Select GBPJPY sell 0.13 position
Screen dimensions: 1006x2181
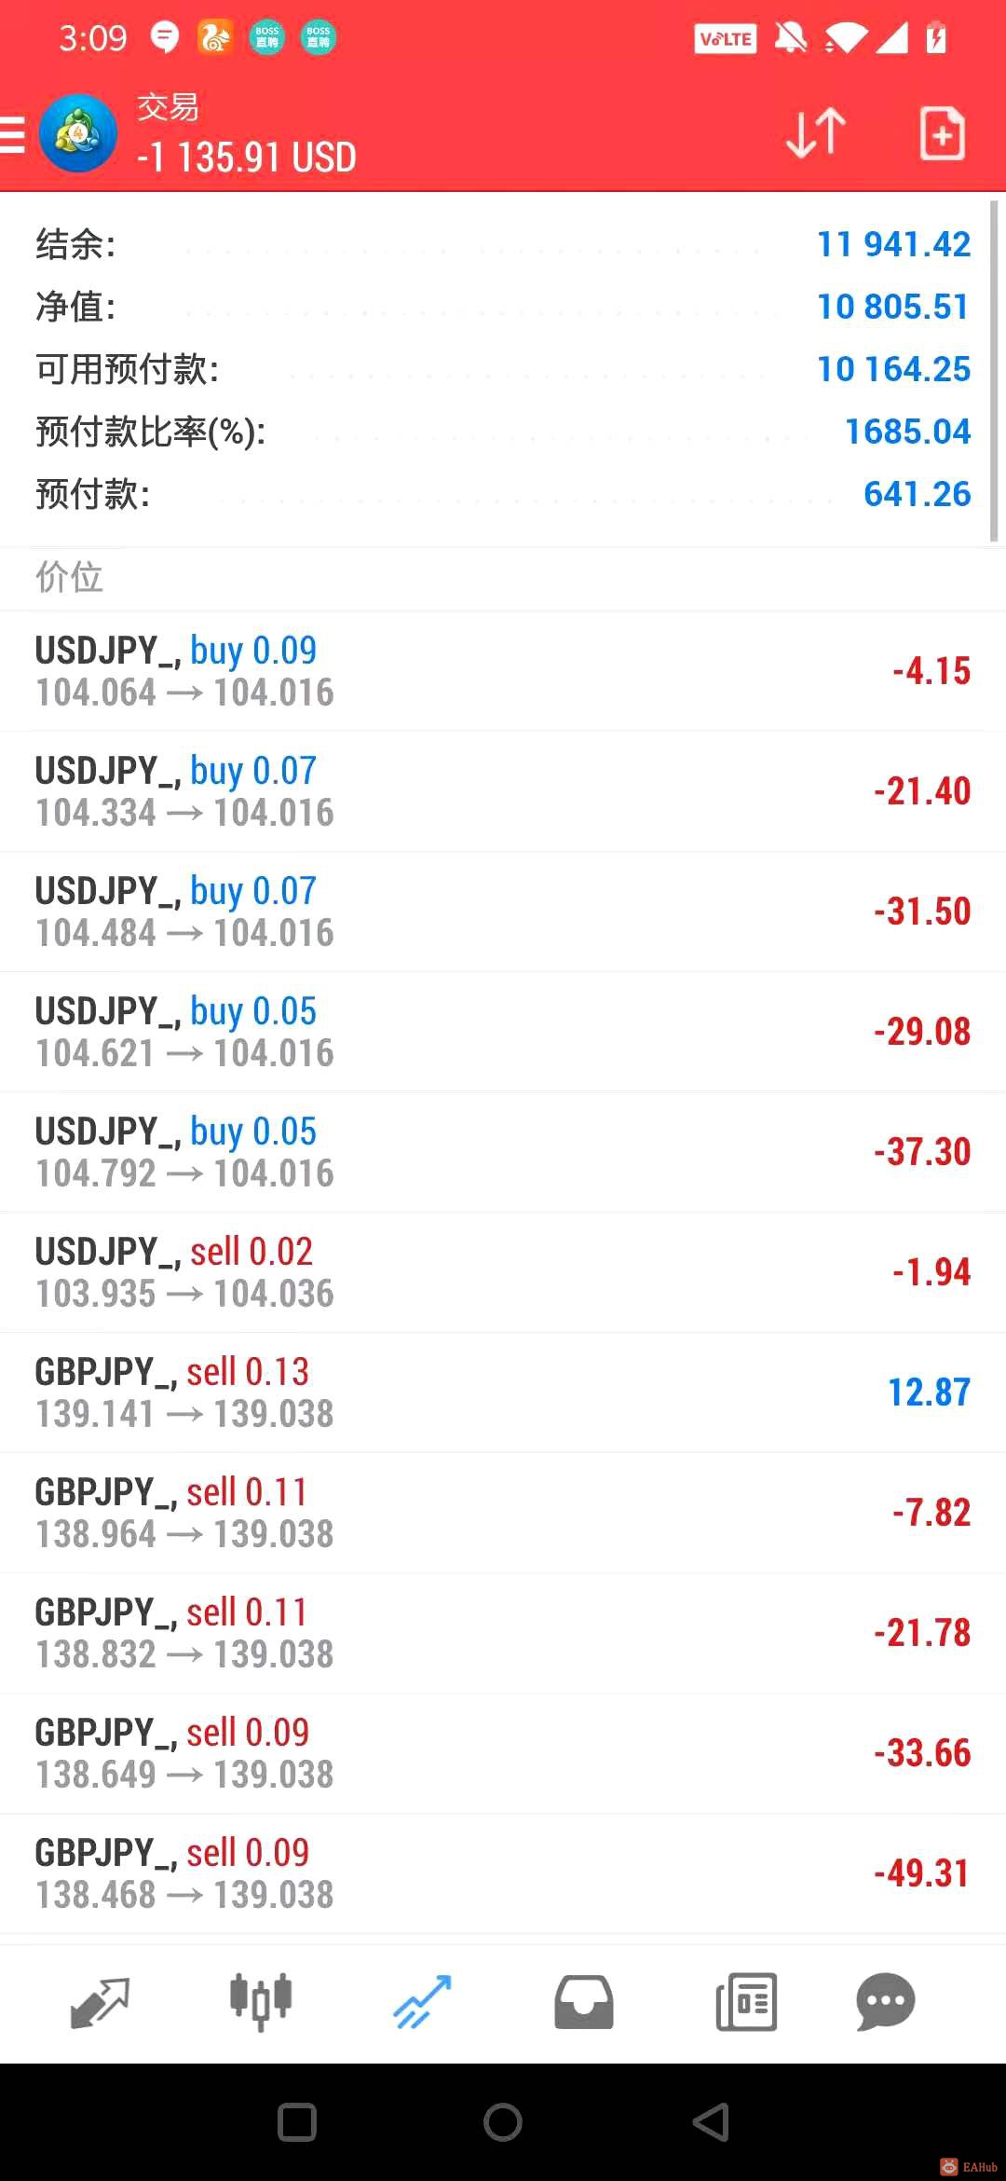(503, 1392)
